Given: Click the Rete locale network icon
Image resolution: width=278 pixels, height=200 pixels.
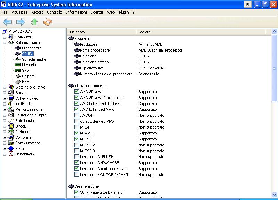Looking at the screenshot, I should tap(11, 121).
